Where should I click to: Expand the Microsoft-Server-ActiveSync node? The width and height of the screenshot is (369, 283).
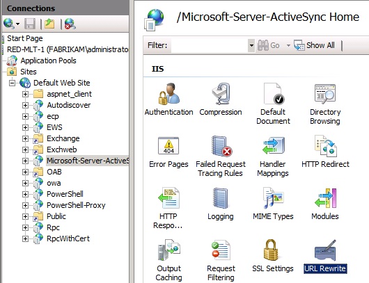pyautogui.click(x=25, y=161)
